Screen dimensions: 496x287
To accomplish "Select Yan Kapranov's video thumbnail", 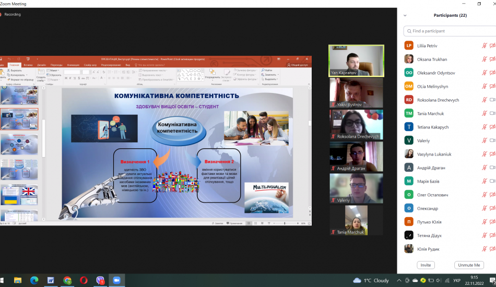I will pos(356,61).
